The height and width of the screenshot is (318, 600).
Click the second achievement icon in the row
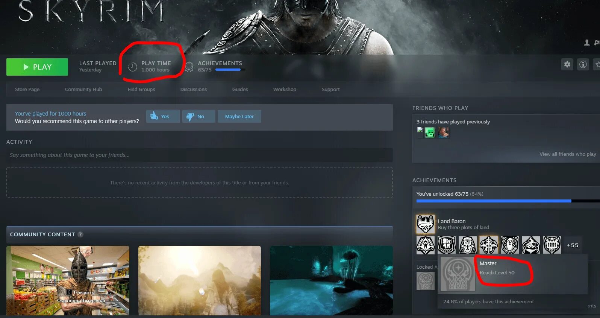coord(447,245)
